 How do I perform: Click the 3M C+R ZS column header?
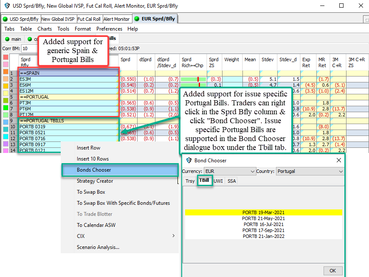click(x=357, y=62)
